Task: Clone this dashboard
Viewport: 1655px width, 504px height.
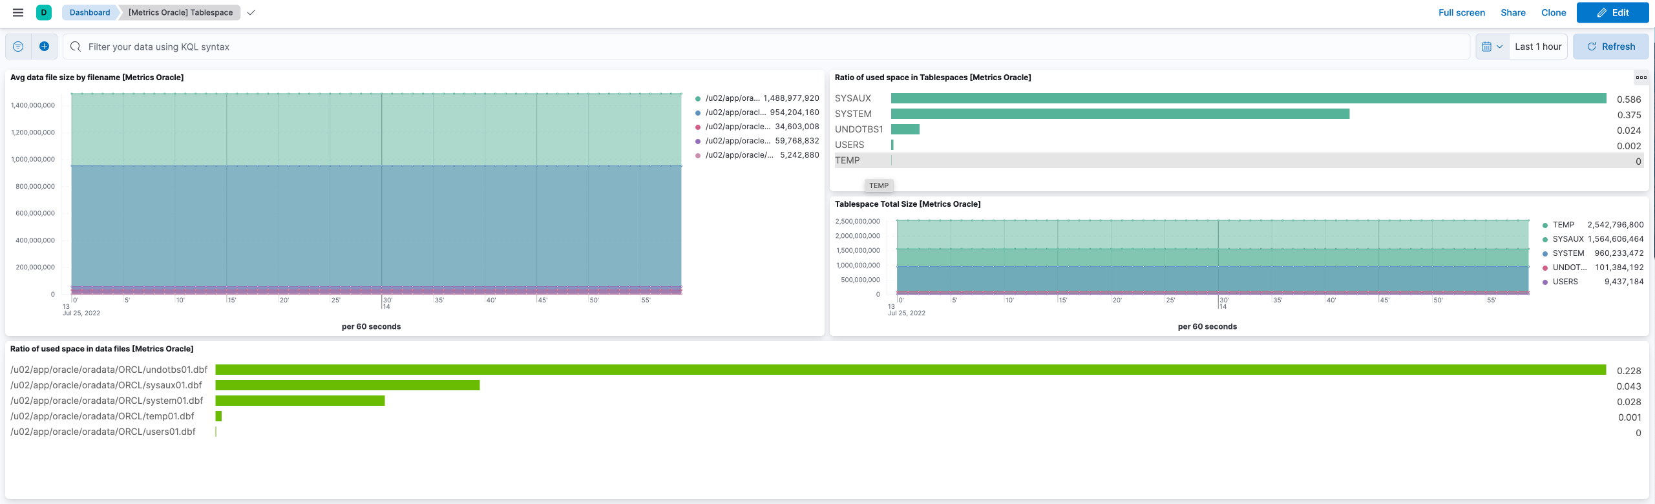Action: pos(1554,12)
